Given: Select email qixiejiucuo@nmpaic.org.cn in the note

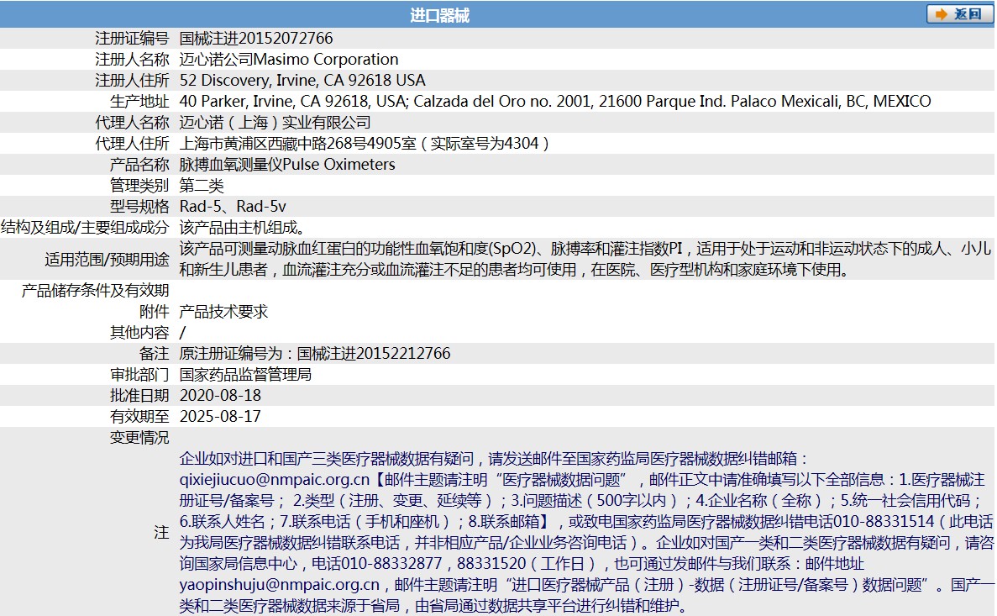Looking at the screenshot, I should coord(274,479).
